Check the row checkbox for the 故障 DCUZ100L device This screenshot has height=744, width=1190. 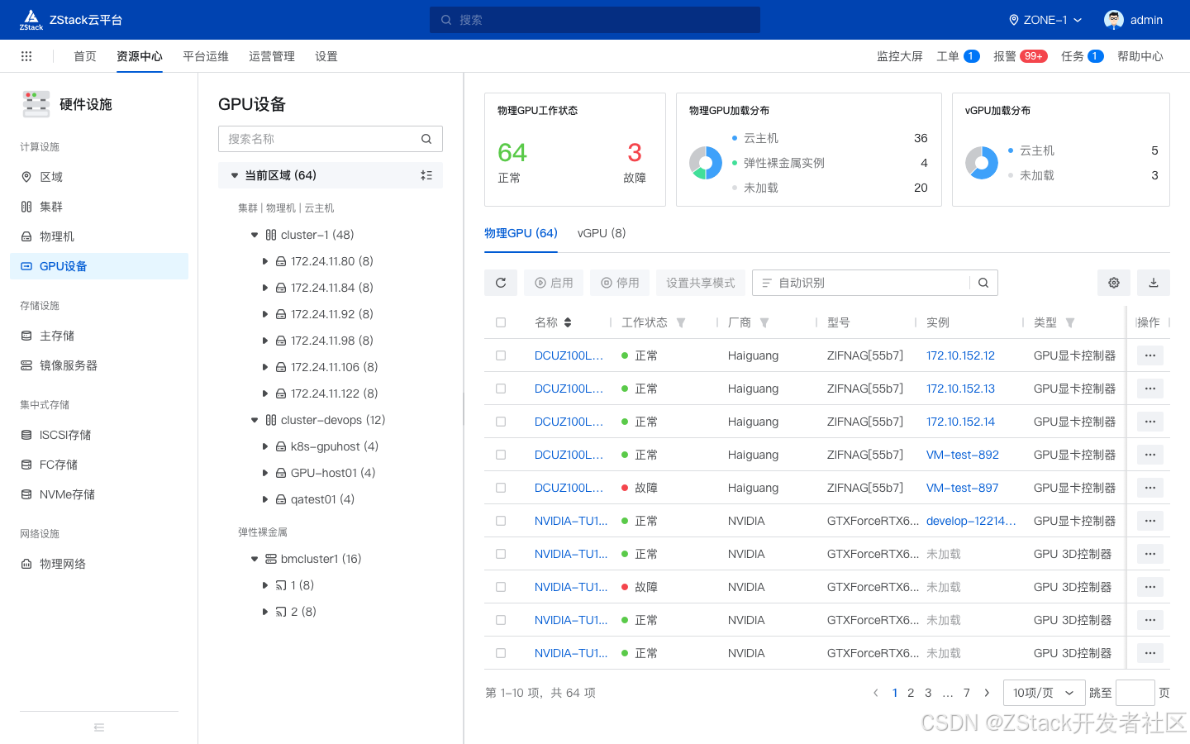click(501, 487)
